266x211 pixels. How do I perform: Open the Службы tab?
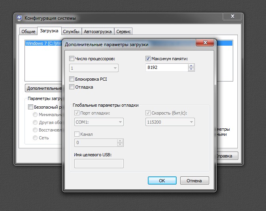point(71,31)
